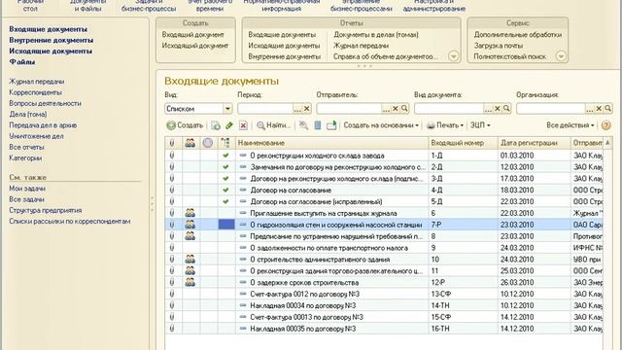Click the tree-structure column header icon
Image resolution: width=622 pixels, height=350 pixels.
pos(225,143)
